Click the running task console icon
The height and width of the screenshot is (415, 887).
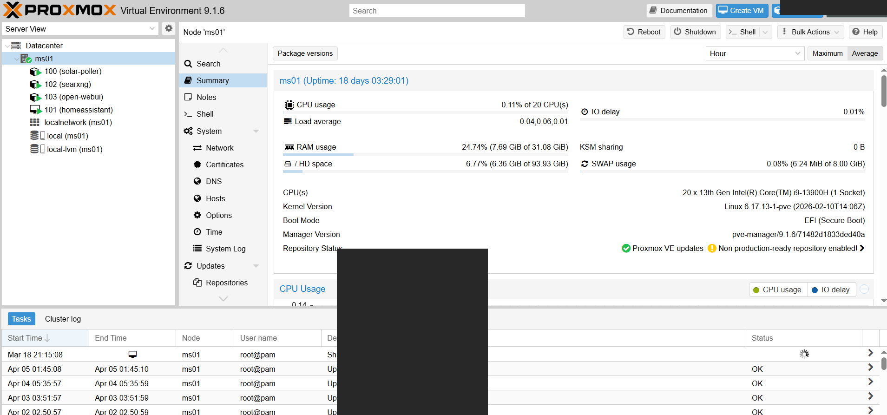pyautogui.click(x=132, y=354)
